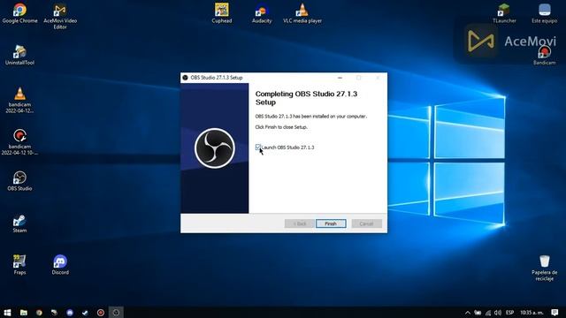This screenshot has height=318, width=566.
Task: Select the Bandicam desktop shortcut
Action: [x=545, y=56]
